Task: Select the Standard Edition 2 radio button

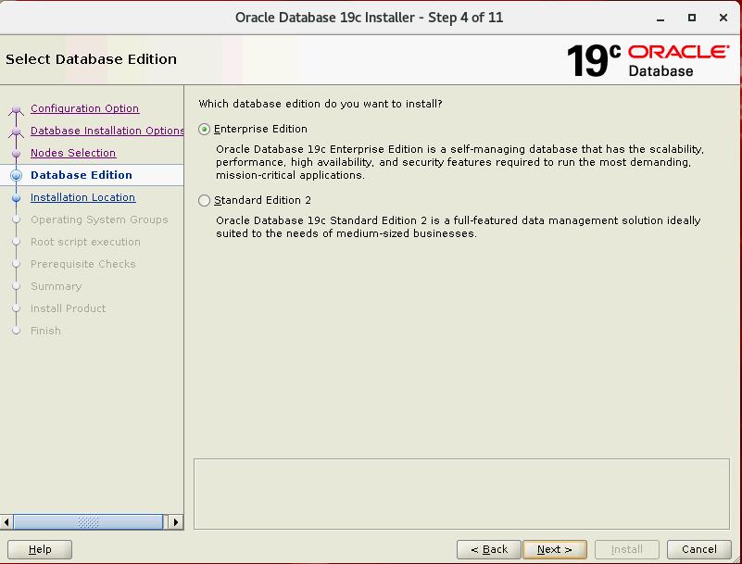Action: pos(205,201)
